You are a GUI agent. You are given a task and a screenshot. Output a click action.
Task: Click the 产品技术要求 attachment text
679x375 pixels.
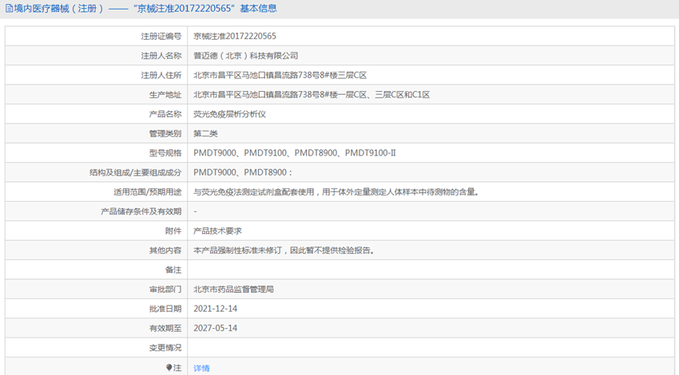point(217,231)
